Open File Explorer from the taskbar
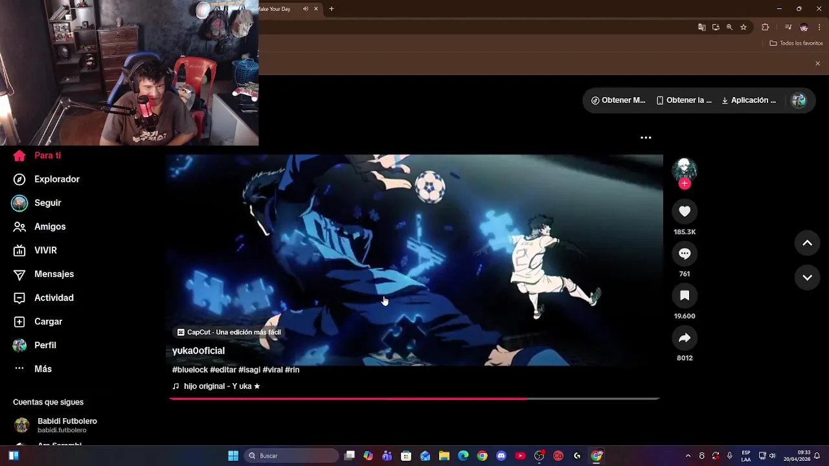This screenshot has width=829, height=466. pyautogui.click(x=444, y=456)
